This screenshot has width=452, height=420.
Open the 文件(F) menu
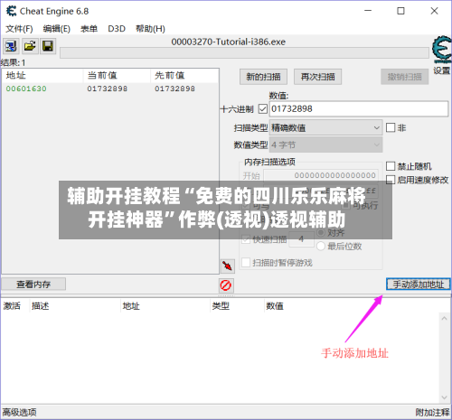click(19, 29)
